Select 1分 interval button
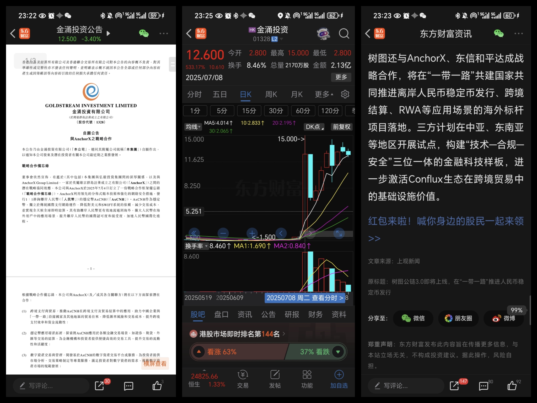Image resolution: width=537 pixels, height=403 pixels. click(x=195, y=111)
